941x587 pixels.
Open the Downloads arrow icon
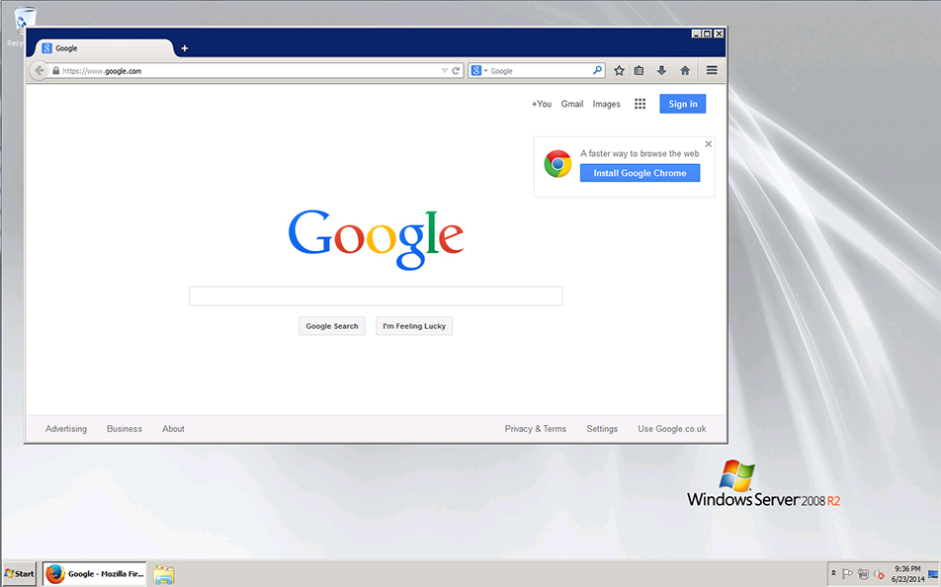[660, 70]
